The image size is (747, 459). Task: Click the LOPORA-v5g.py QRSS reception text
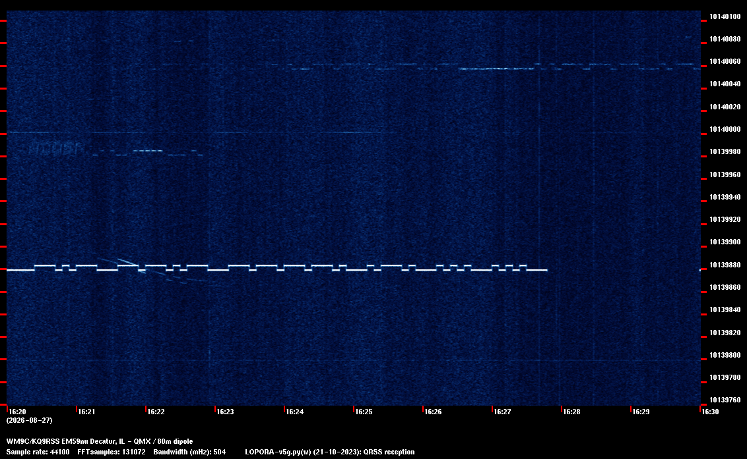(x=330, y=452)
